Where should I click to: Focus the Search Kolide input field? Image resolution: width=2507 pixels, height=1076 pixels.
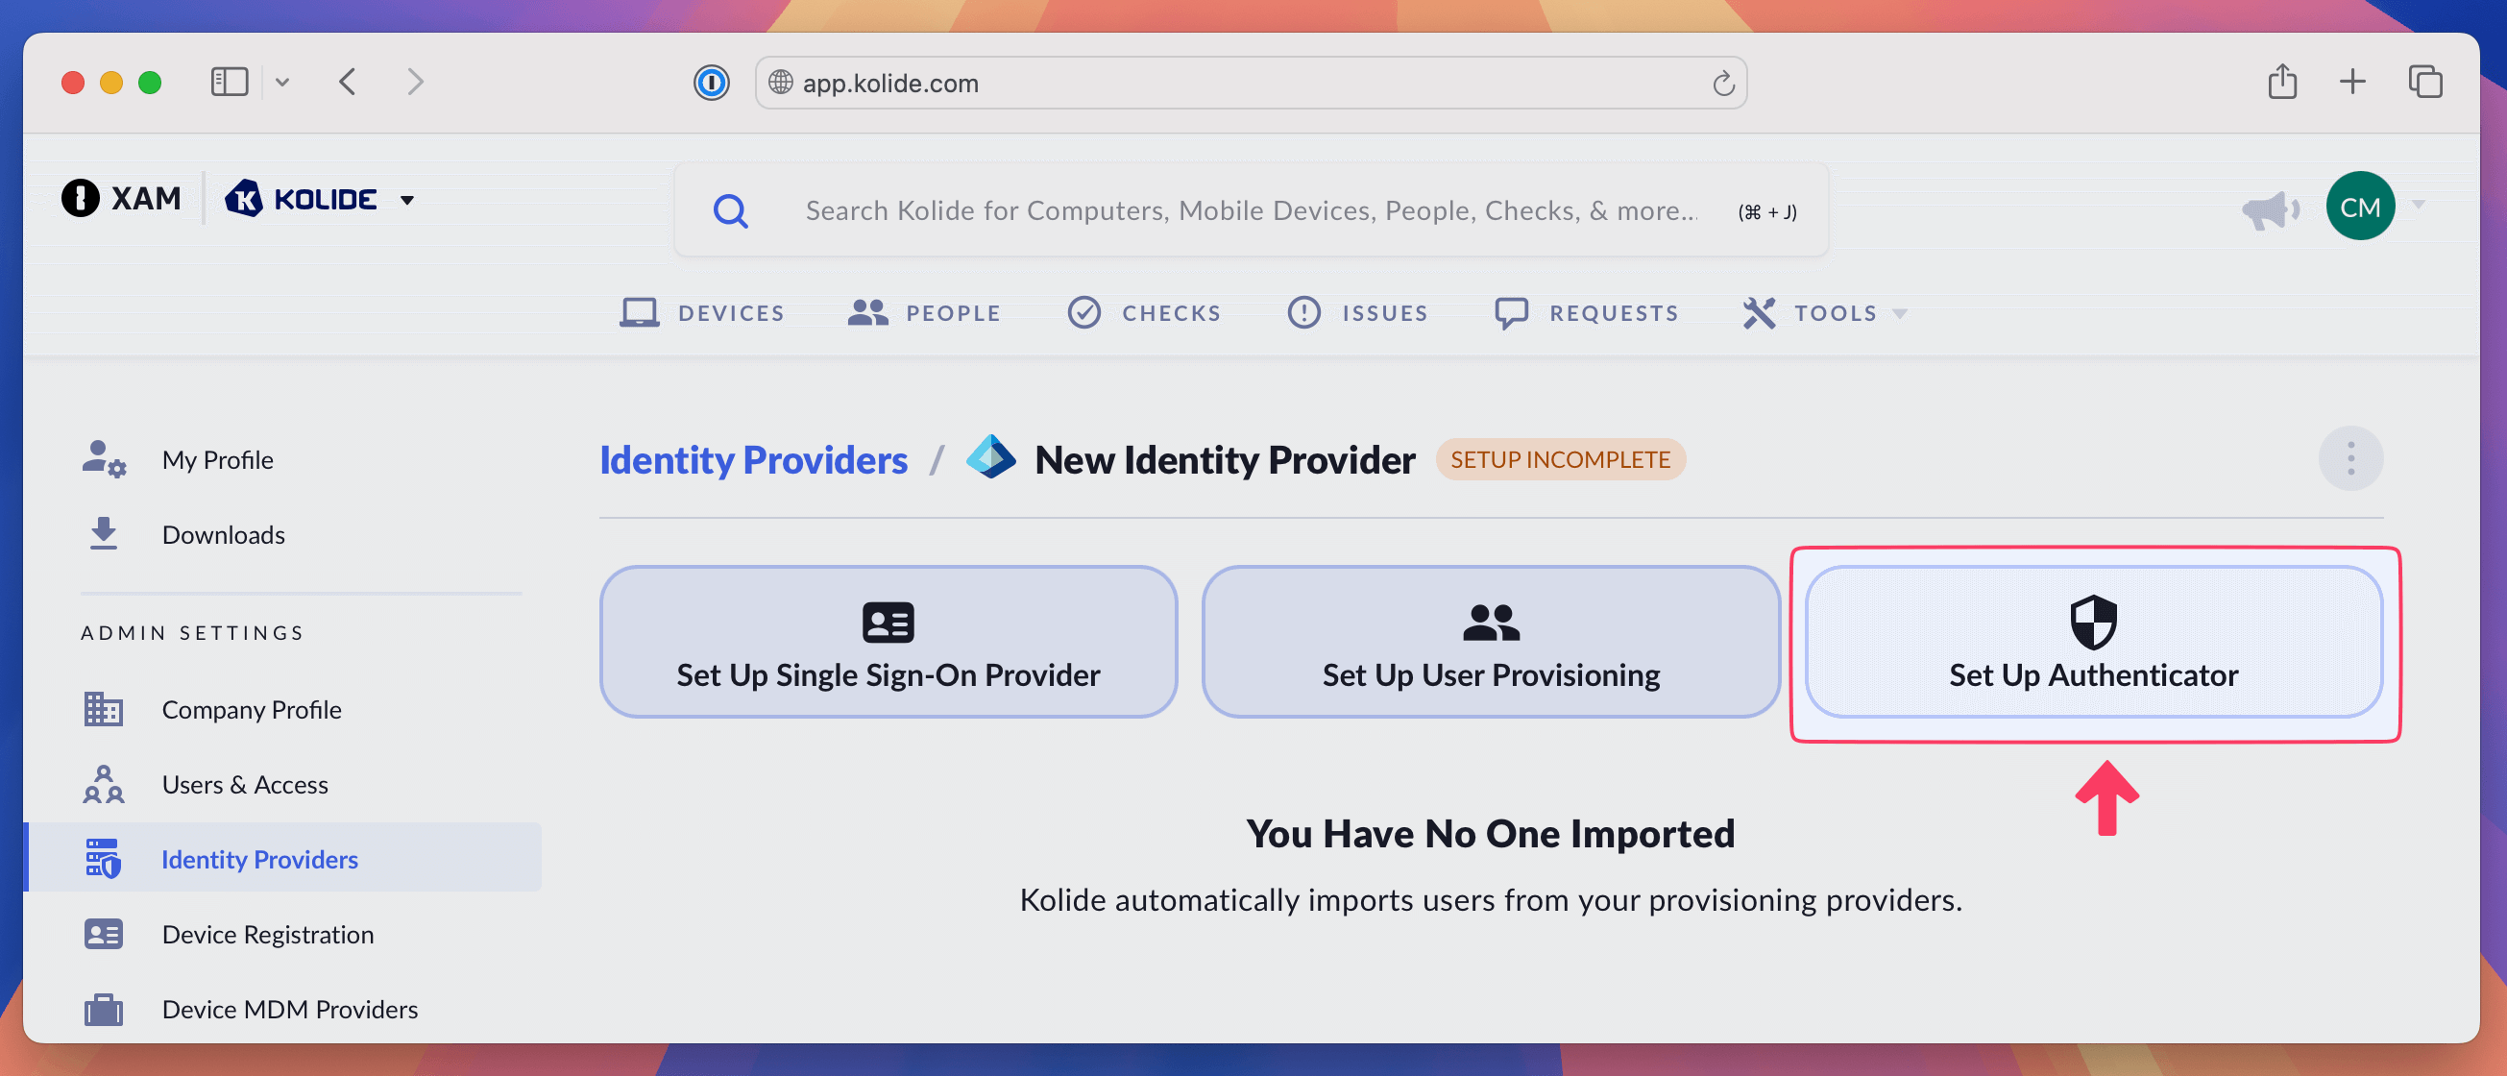coord(1251,210)
